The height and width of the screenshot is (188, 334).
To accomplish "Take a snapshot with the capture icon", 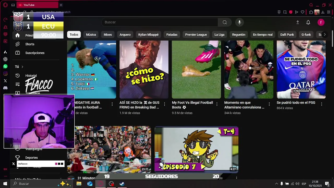I will click(x=285, y=12).
